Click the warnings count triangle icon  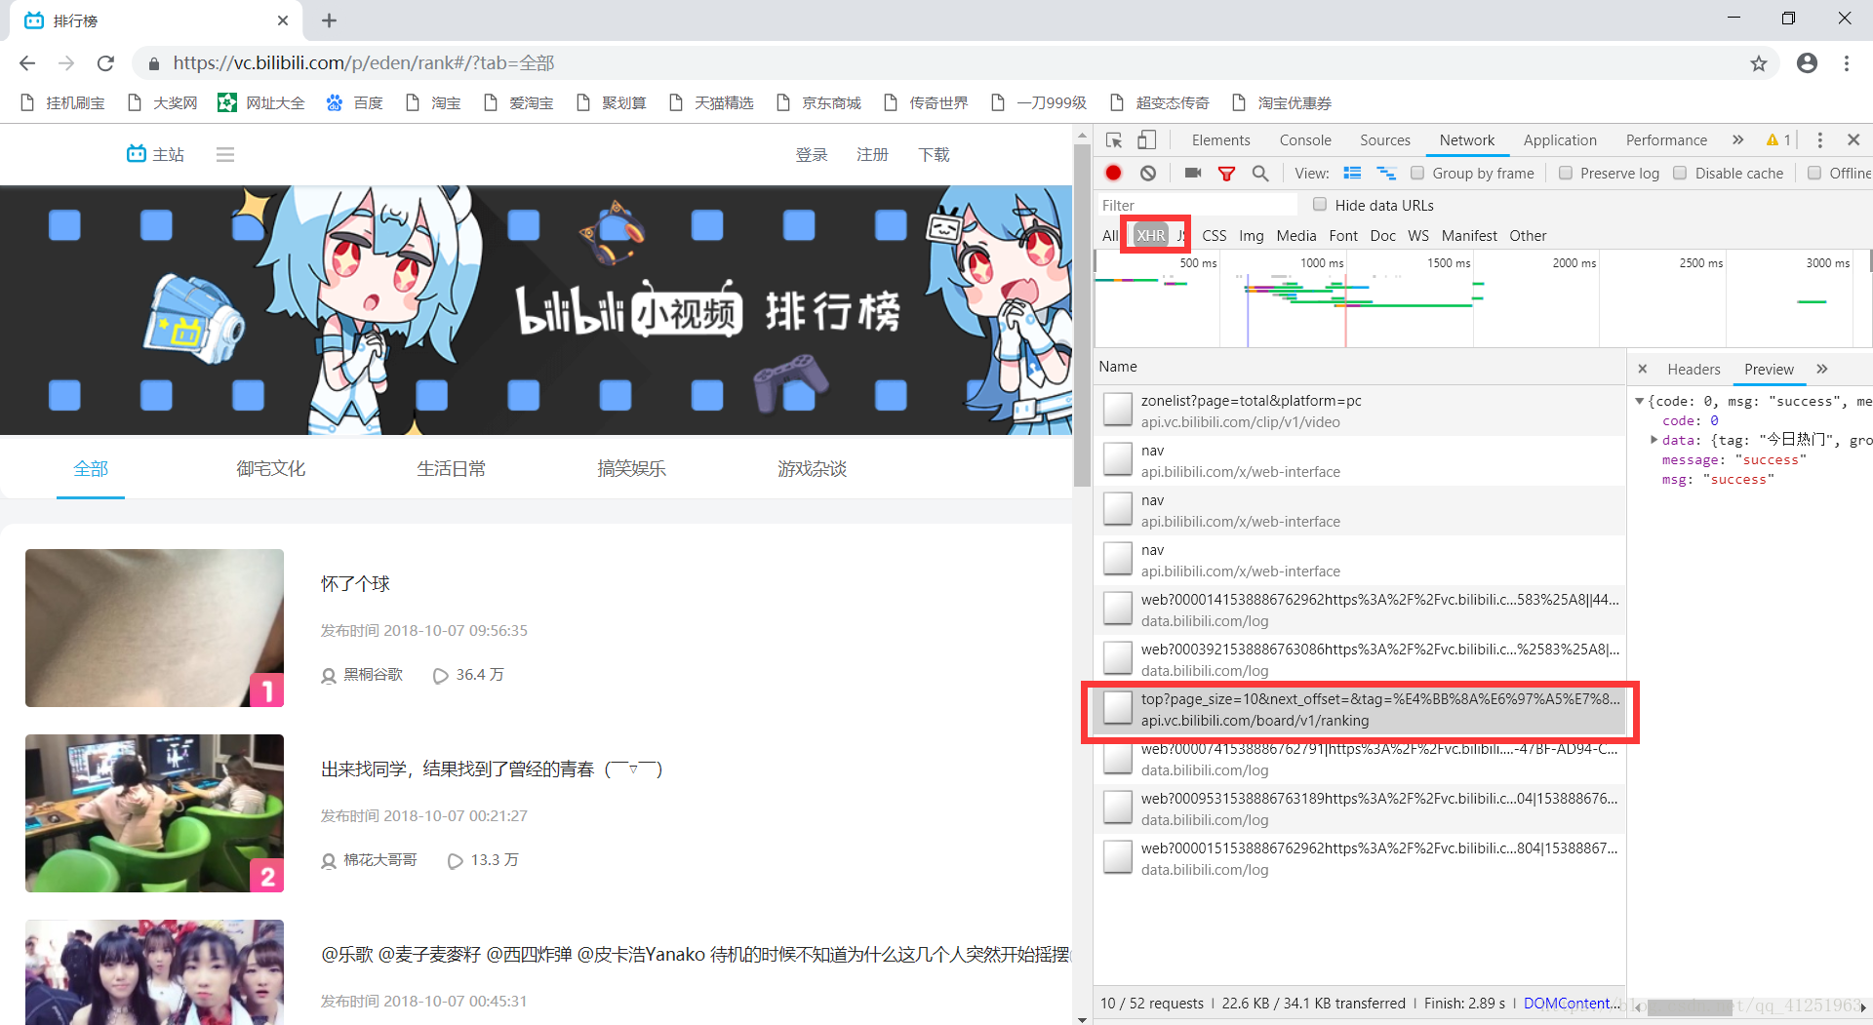point(1773,140)
